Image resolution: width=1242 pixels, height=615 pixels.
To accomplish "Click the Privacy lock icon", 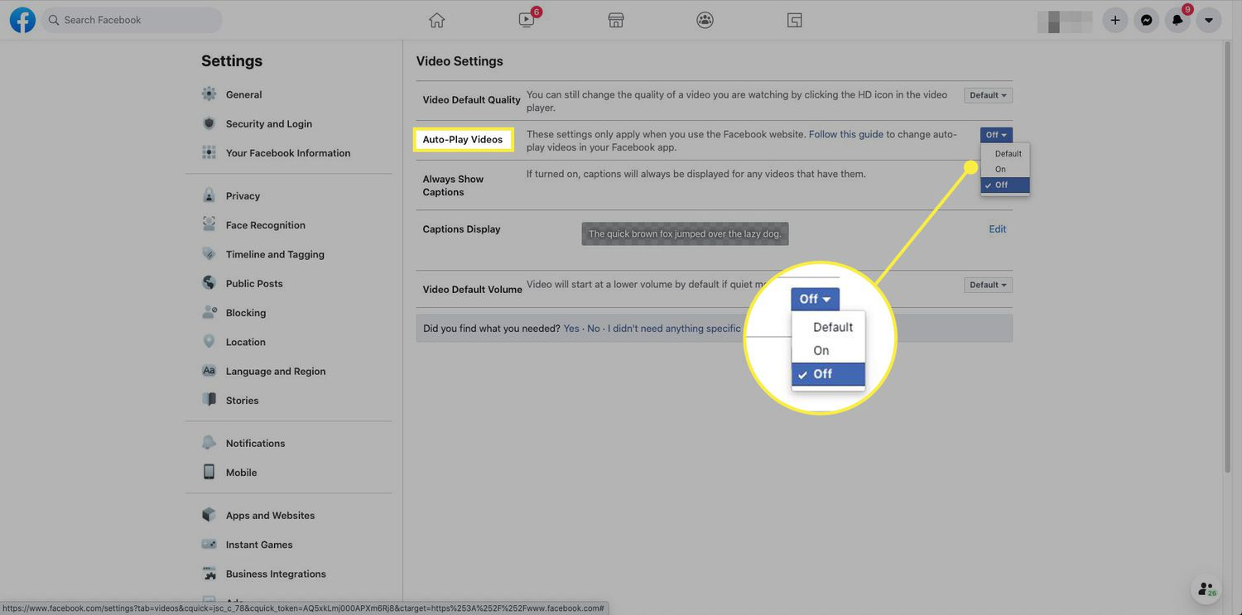I will click(209, 195).
